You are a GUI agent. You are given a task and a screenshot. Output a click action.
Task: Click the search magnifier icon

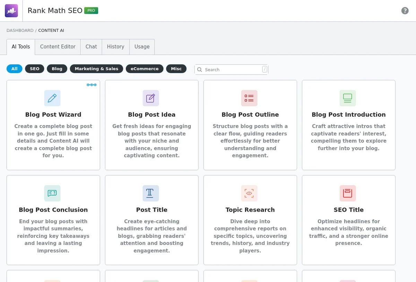[x=200, y=70]
